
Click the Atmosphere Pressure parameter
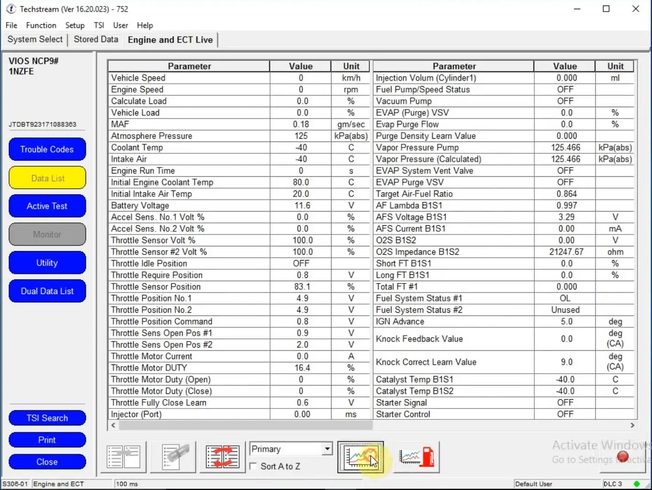tap(189, 136)
